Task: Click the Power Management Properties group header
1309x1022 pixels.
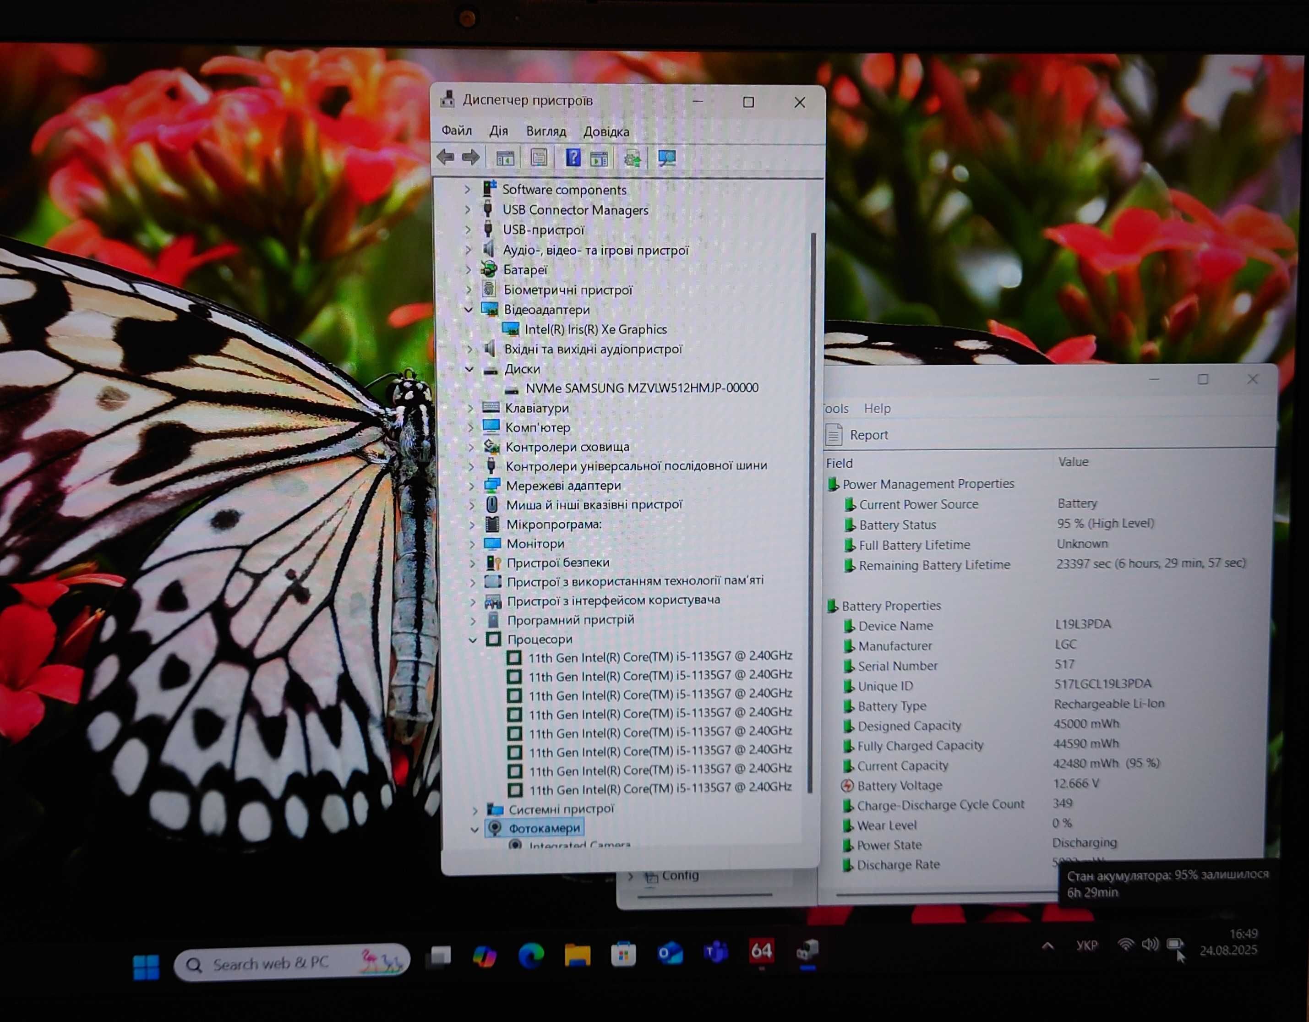Action: tap(928, 484)
